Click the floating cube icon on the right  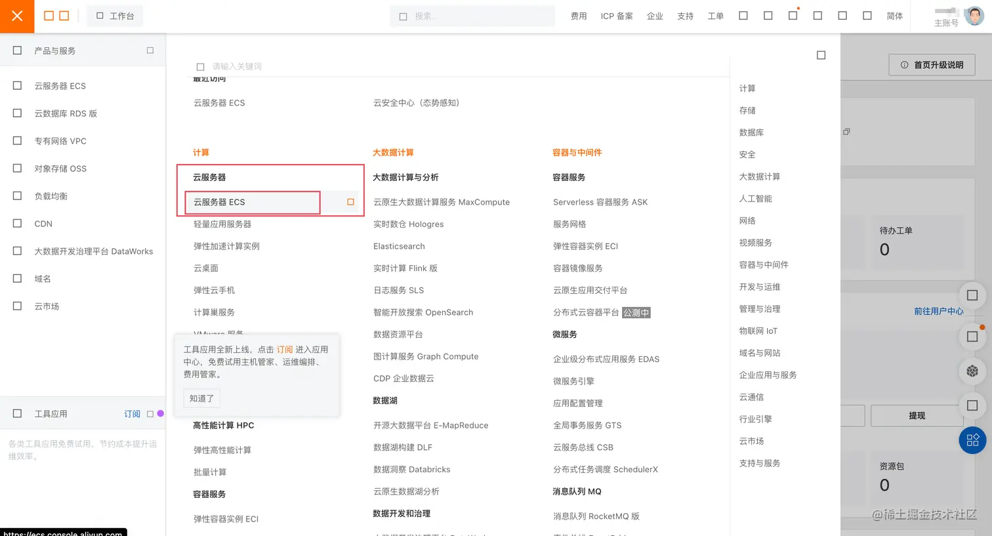click(x=972, y=371)
